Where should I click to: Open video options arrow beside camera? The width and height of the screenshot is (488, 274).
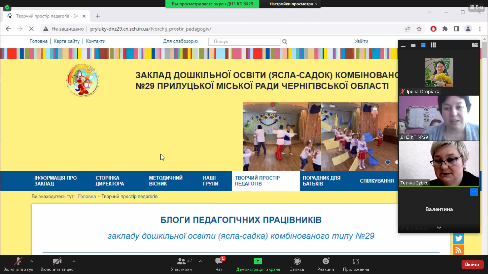[74, 261]
